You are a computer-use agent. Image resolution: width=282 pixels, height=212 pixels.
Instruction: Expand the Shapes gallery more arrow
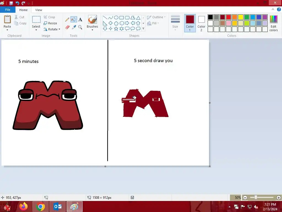[x=143, y=28]
